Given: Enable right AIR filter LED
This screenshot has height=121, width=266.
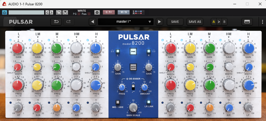Looking at the screenshot, I should point(220,103).
